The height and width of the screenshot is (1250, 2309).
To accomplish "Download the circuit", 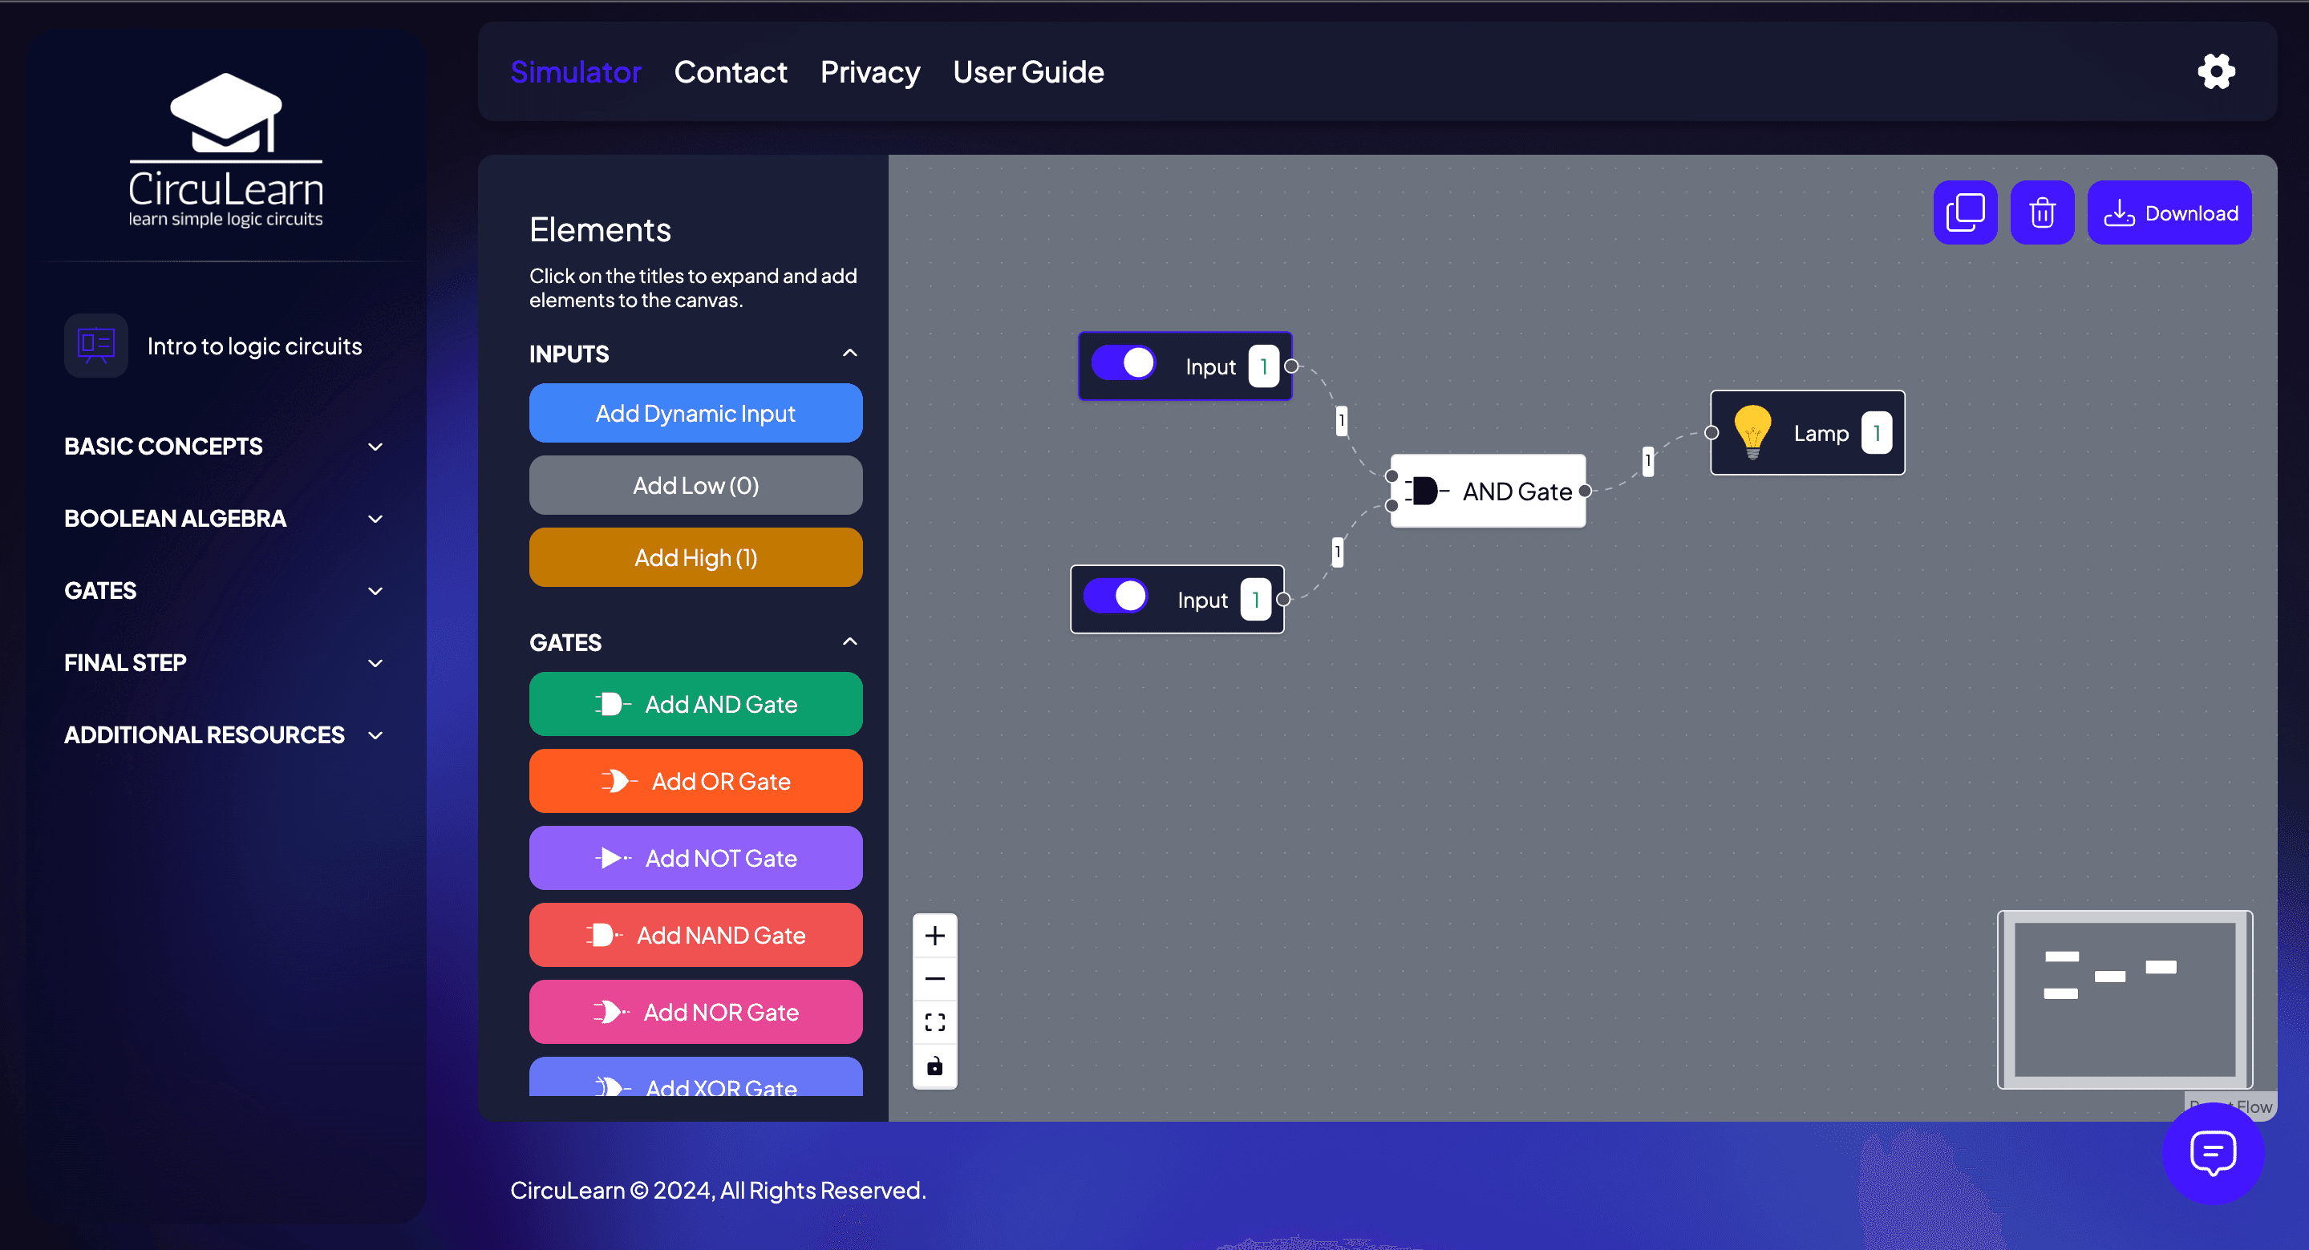I will tap(2169, 212).
